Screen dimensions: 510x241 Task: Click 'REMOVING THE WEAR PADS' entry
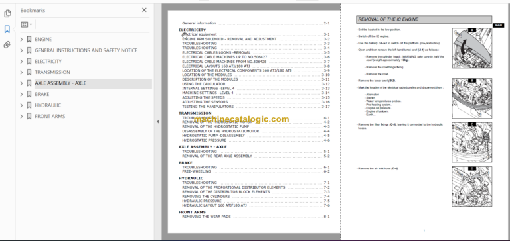pos(207,217)
